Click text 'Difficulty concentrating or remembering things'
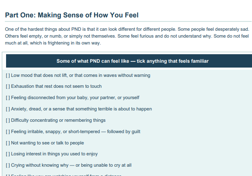The width and height of the screenshot is (252, 176). 58,120
